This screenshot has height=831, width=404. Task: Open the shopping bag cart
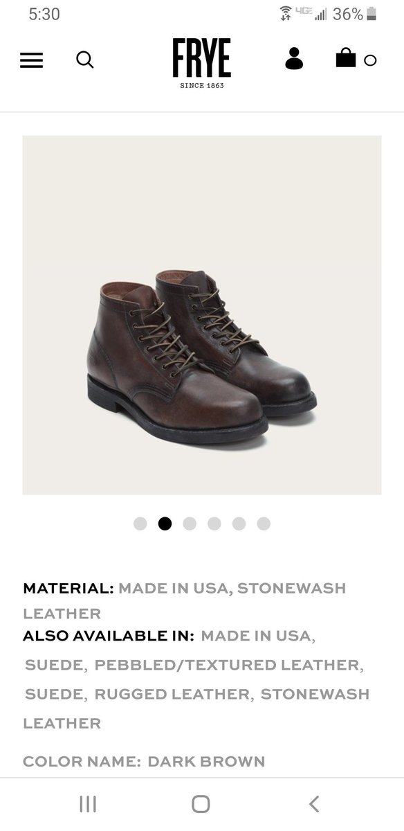pyautogui.click(x=346, y=58)
